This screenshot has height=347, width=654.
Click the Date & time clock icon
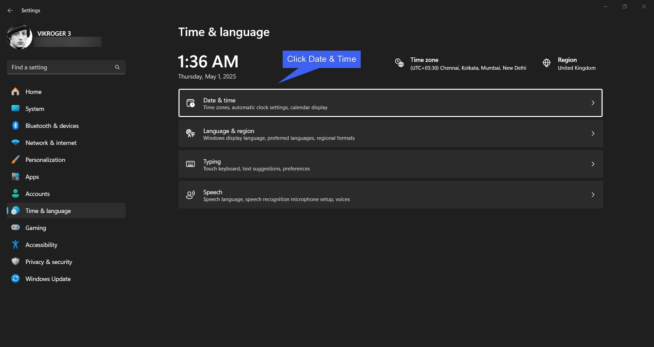pos(190,103)
